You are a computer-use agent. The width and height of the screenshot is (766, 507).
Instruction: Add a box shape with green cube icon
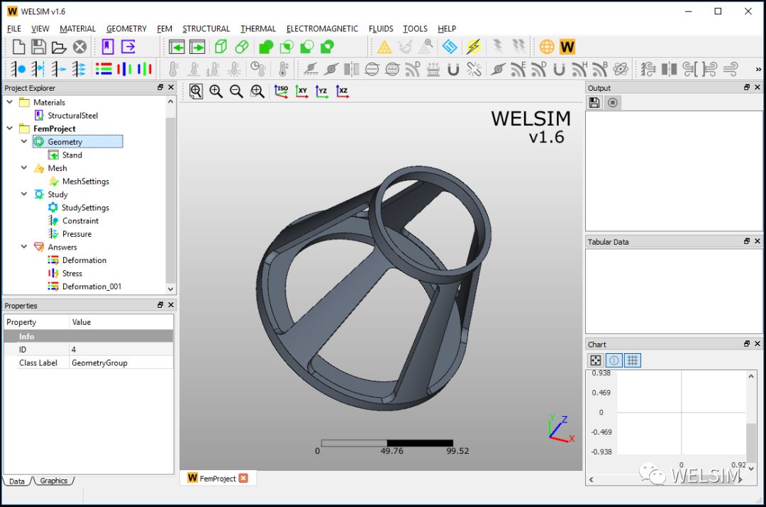point(221,47)
